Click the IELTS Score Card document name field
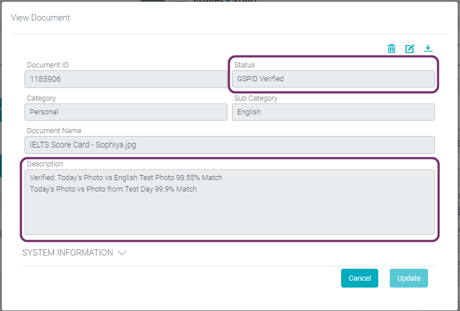Screen dimensions: 460x311 pos(229,145)
